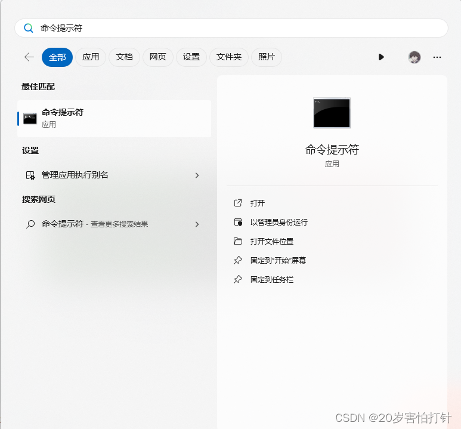Open 命令提示符 best match result

[115, 119]
